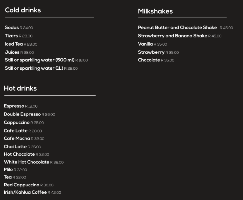
Task: Select Cafe Mocha
Action: [x=17, y=138]
